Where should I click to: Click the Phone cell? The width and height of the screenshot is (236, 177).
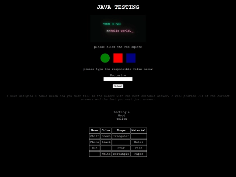point(94,142)
